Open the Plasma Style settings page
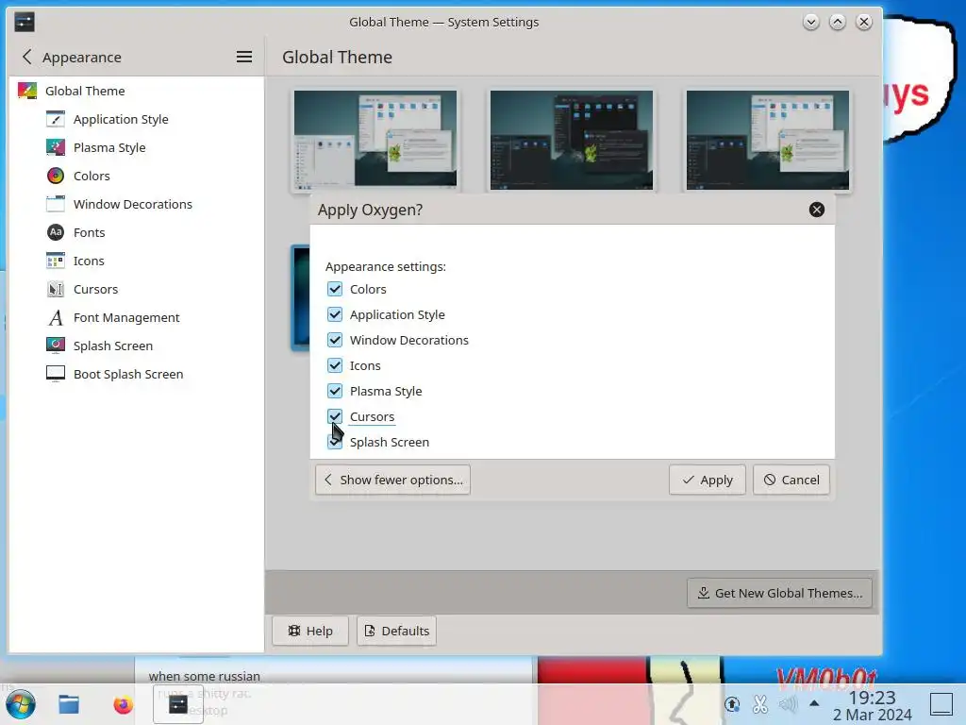Viewport: 966px width, 725px height. (109, 147)
